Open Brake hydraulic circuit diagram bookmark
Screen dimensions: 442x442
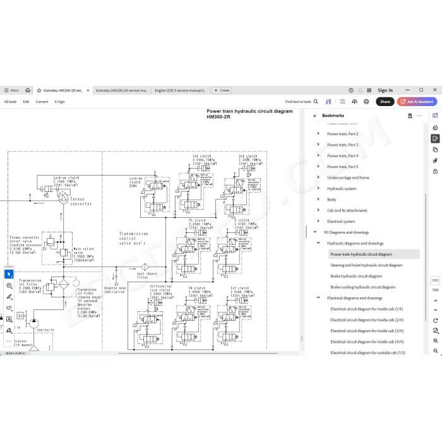click(x=356, y=276)
